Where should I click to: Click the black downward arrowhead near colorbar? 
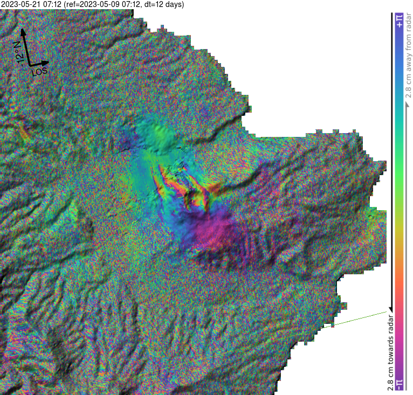click(x=391, y=309)
